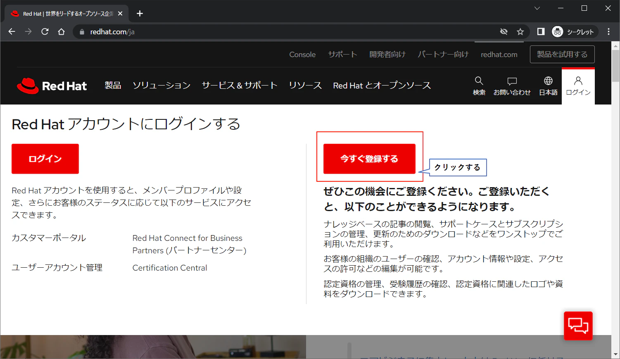Open the incognito シークレット profile button
This screenshot has height=359, width=620.
(575, 32)
